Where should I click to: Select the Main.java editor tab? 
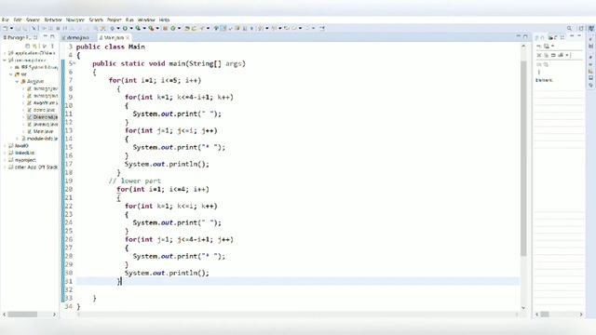pos(113,37)
